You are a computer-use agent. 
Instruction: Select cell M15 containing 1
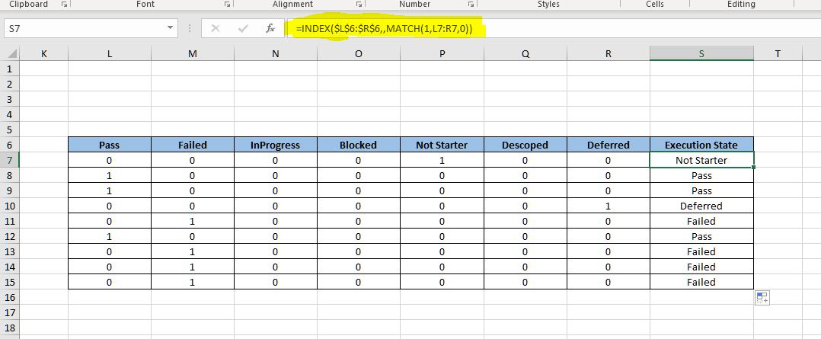click(193, 282)
